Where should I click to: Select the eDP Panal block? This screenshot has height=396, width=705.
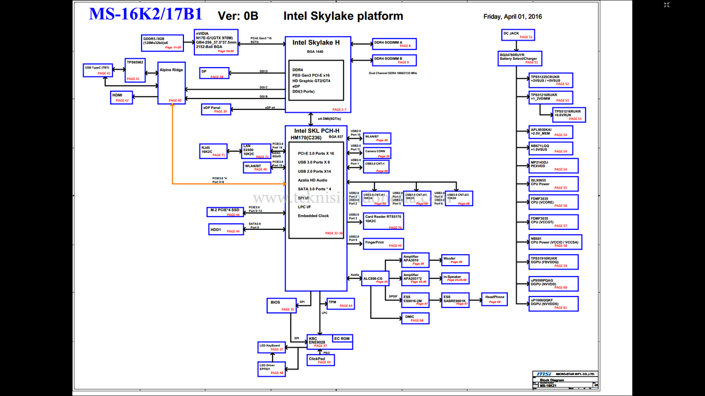point(216,109)
